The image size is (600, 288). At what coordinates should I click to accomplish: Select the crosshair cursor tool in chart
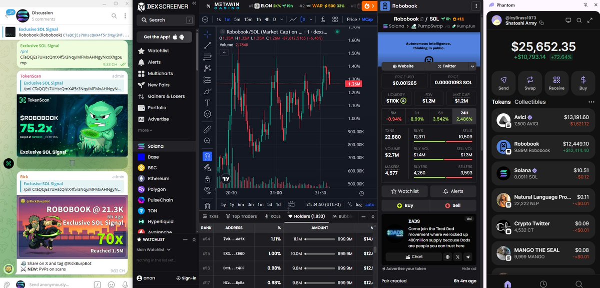tap(207, 35)
